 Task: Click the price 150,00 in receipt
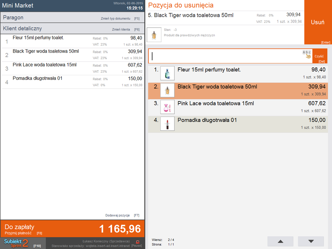(x=135, y=78)
